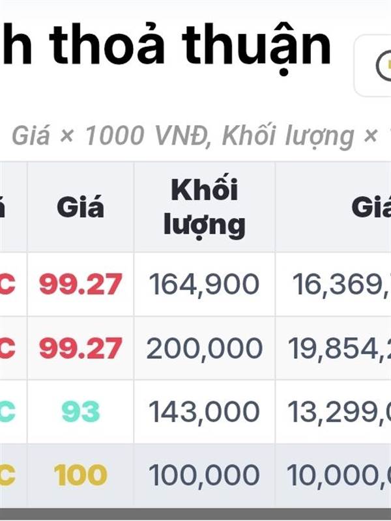Select the 99.27 price in the 200,000 row
391x521 pixels.
click(80, 348)
